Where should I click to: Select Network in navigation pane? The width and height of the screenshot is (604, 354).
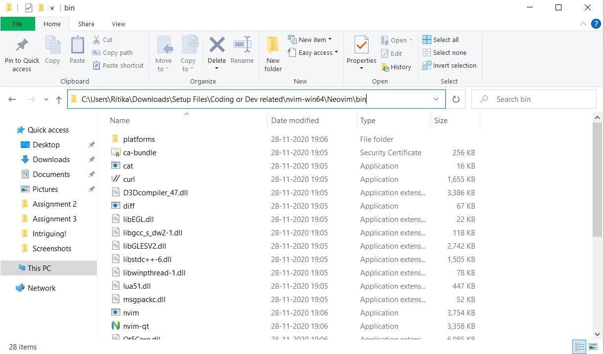pos(42,288)
